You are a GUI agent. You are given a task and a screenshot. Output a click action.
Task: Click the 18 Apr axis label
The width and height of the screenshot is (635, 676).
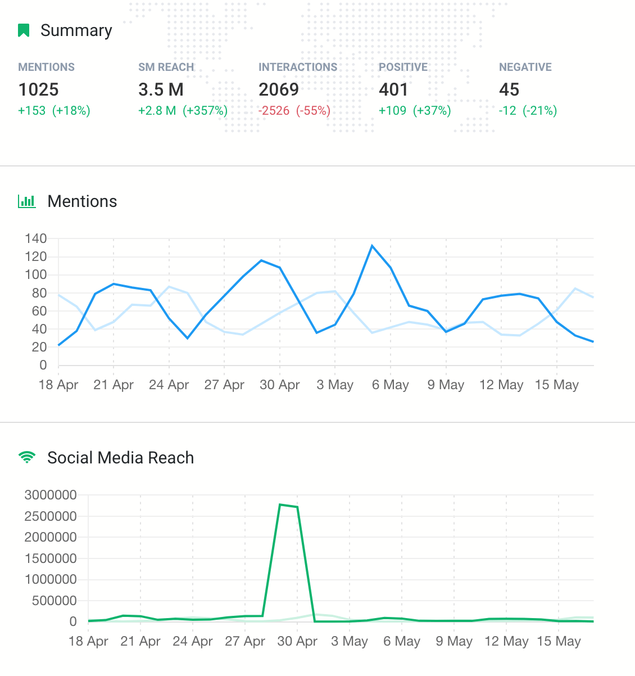tap(58, 385)
